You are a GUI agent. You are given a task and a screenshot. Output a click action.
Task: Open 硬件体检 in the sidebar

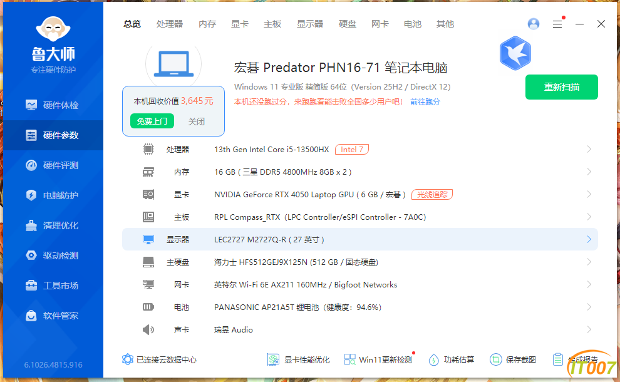[x=53, y=105]
